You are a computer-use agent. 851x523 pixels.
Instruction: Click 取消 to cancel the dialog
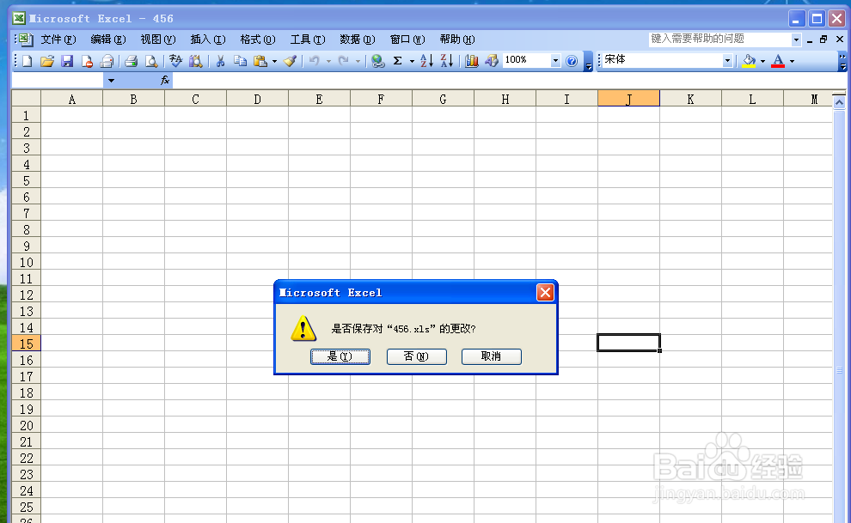click(x=491, y=356)
